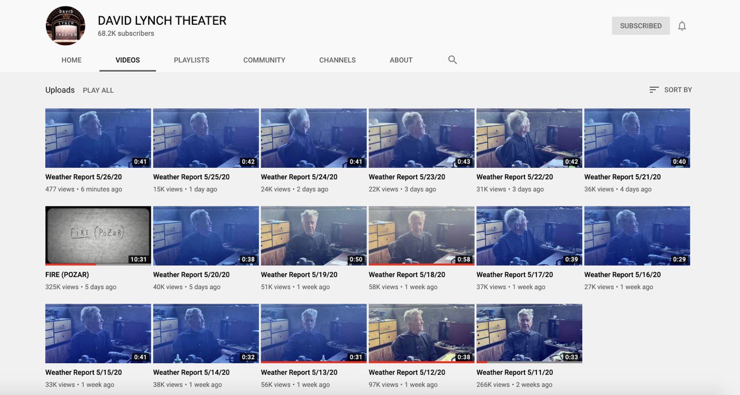Screen dimensions: 740x395
Task: Switch to the HOME tab
Action: (x=72, y=60)
